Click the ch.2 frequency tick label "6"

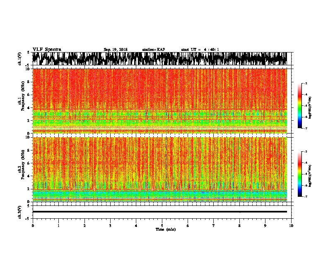29,163
